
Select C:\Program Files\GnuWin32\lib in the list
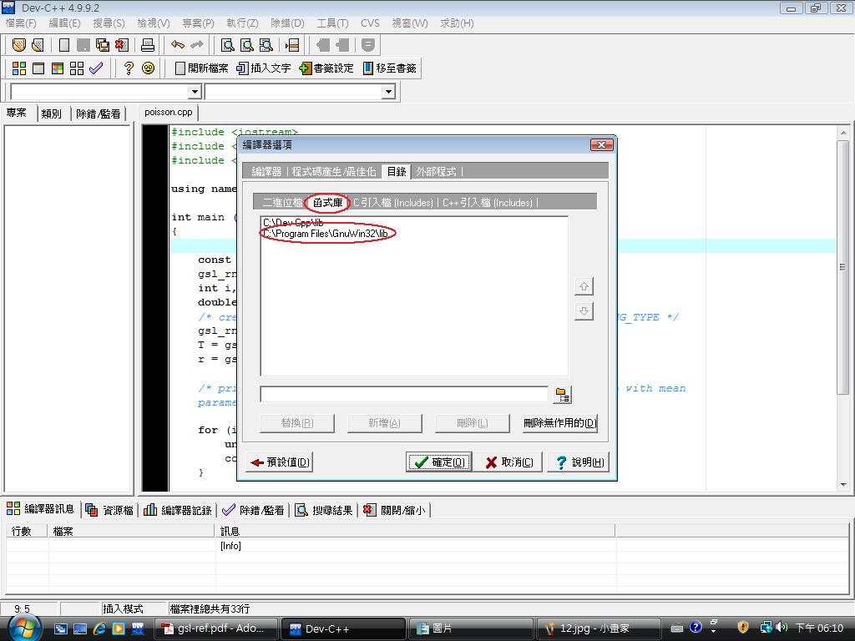pos(326,234)
